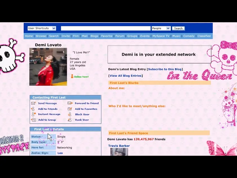Viewport: 237px width, 178px height.
Task: Click the Add to Favorites checkmark icon
Action: click(x=70, y=109)
